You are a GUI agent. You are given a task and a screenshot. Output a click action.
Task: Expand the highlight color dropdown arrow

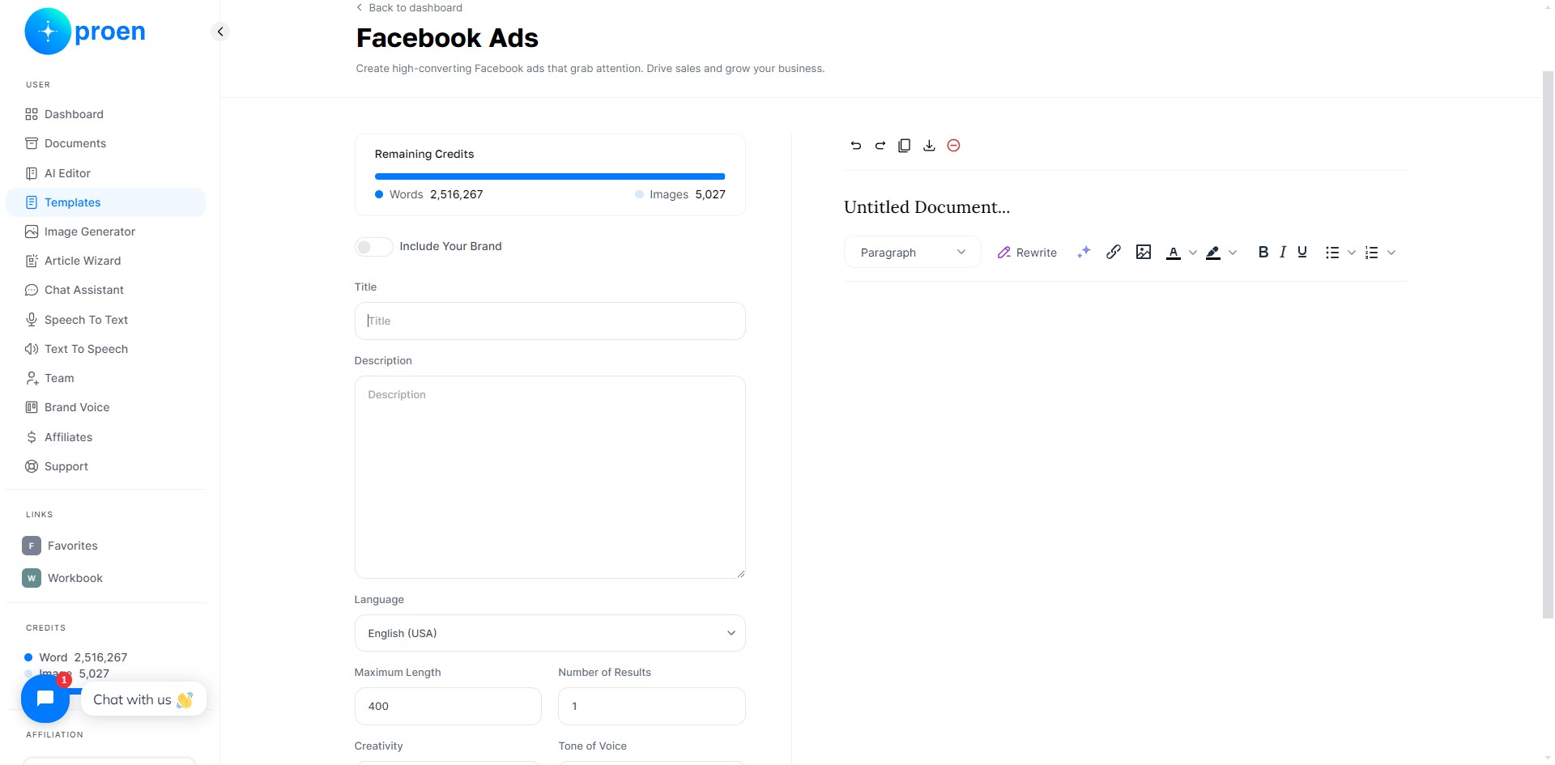pyautogui.click(x=1233, y=253)
